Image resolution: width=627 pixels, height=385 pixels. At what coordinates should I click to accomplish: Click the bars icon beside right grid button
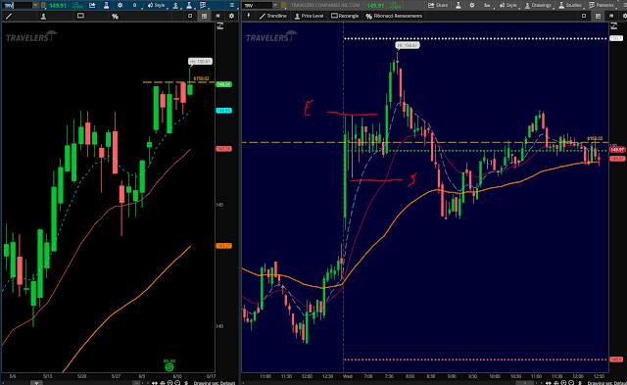tap(611, 16)
